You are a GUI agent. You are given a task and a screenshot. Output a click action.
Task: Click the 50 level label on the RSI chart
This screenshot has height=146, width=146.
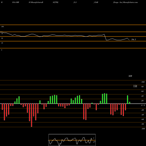point(2,38)
